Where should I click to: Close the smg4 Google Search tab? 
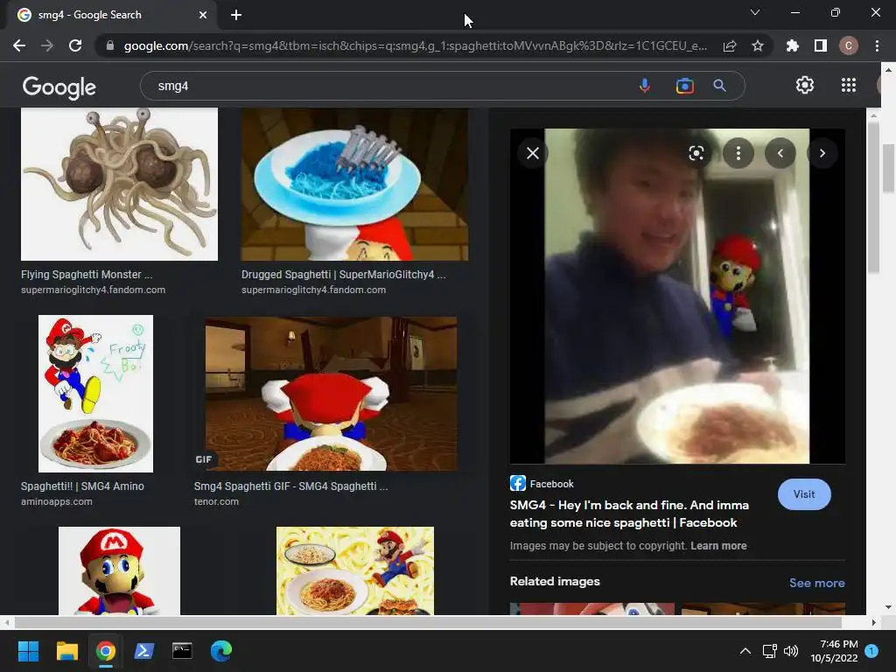(x=203, y=15)
